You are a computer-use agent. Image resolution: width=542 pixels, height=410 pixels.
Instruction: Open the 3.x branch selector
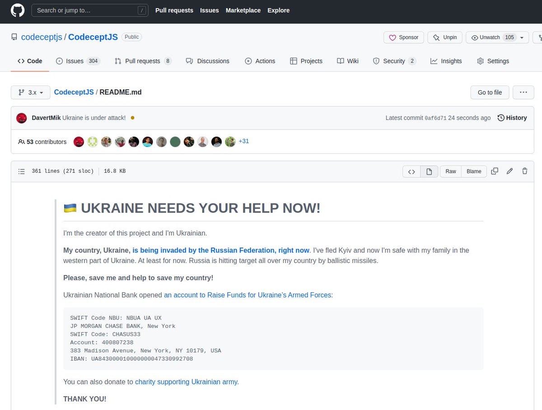coord(30,92)
